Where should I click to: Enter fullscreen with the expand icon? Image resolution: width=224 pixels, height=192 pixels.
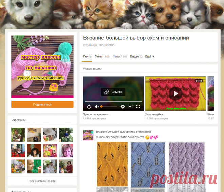(x=138, y=106)
